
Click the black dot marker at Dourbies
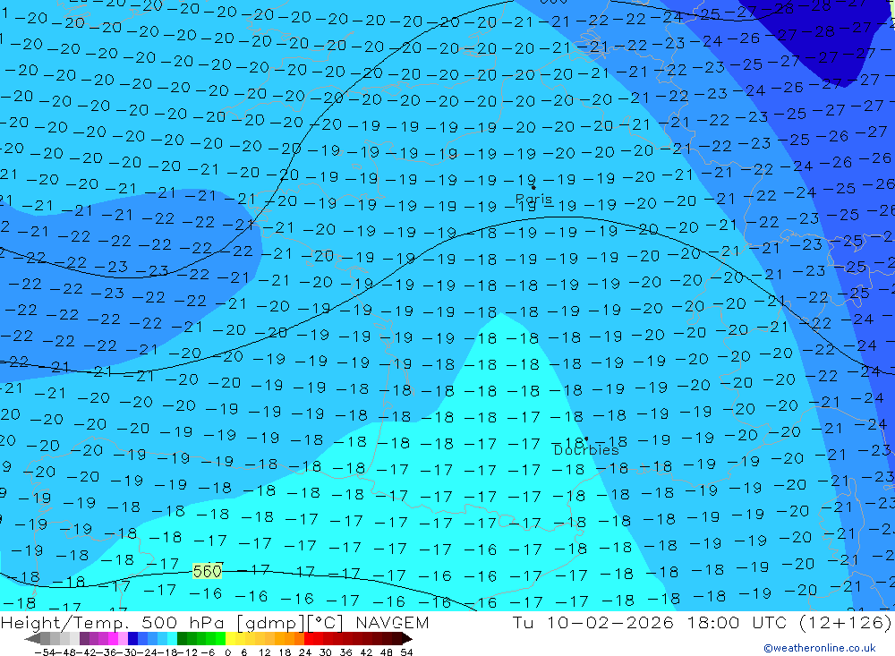pyautogui.click(x=586, y=439)
